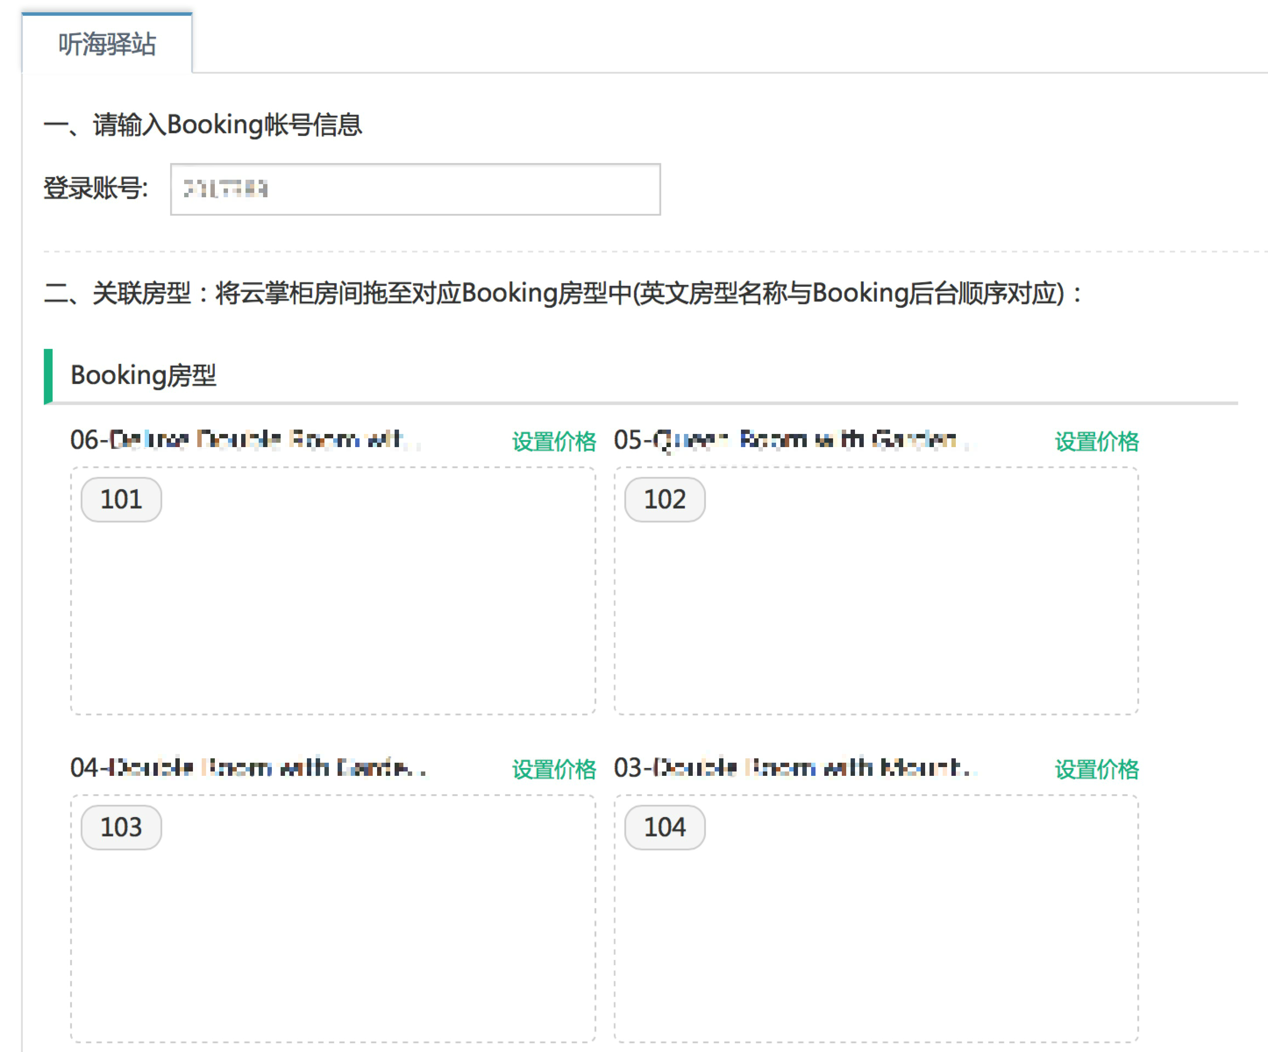Click empty drop area under room 103
Screen dimensions: 1268x1052
tap(333, 942)
